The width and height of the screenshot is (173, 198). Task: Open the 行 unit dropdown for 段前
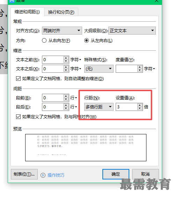tap(74, 98)
